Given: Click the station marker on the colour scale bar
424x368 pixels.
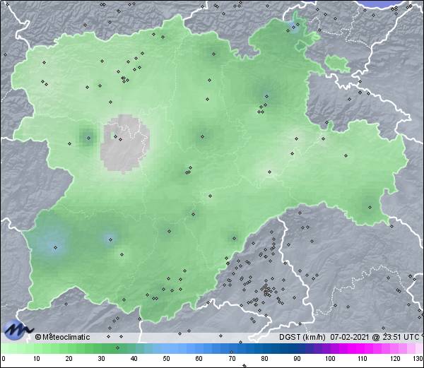Looking at the screenshot, I should click(117, 348).
